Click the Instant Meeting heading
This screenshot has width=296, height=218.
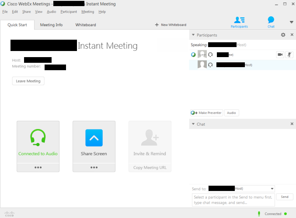click(108, 45)
